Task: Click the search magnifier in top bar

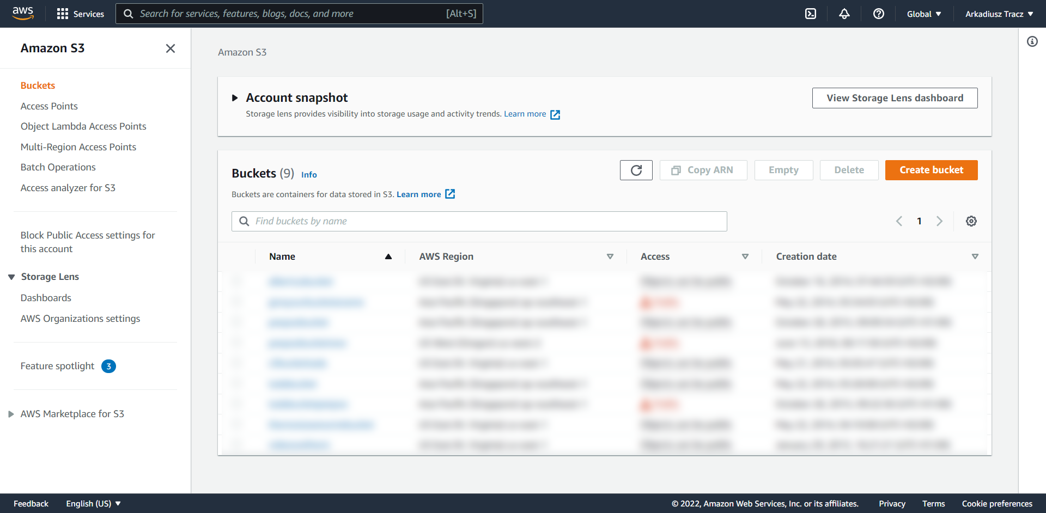Action: tap(129, 14)
